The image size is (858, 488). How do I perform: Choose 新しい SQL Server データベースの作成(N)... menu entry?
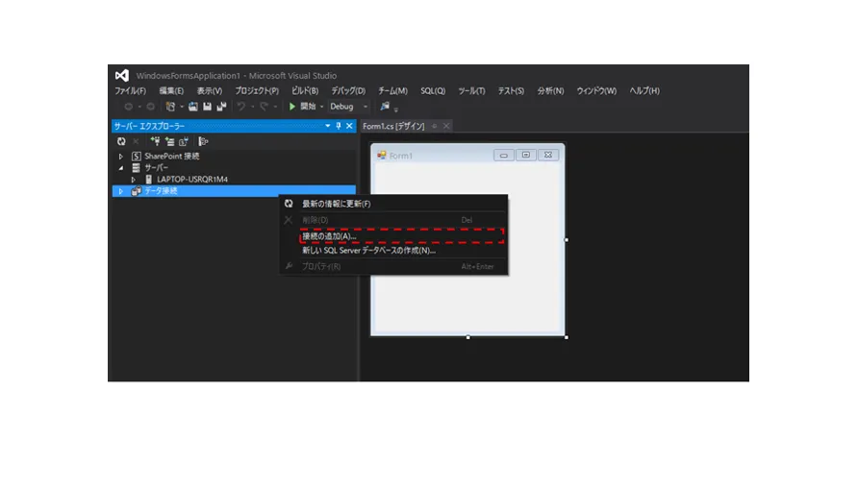coord(368,250)
